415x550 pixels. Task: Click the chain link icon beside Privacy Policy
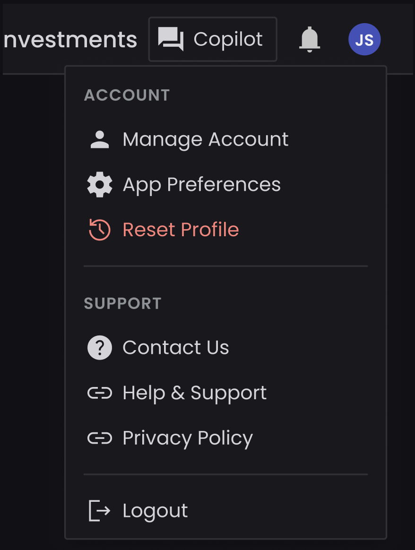[100, 438]
